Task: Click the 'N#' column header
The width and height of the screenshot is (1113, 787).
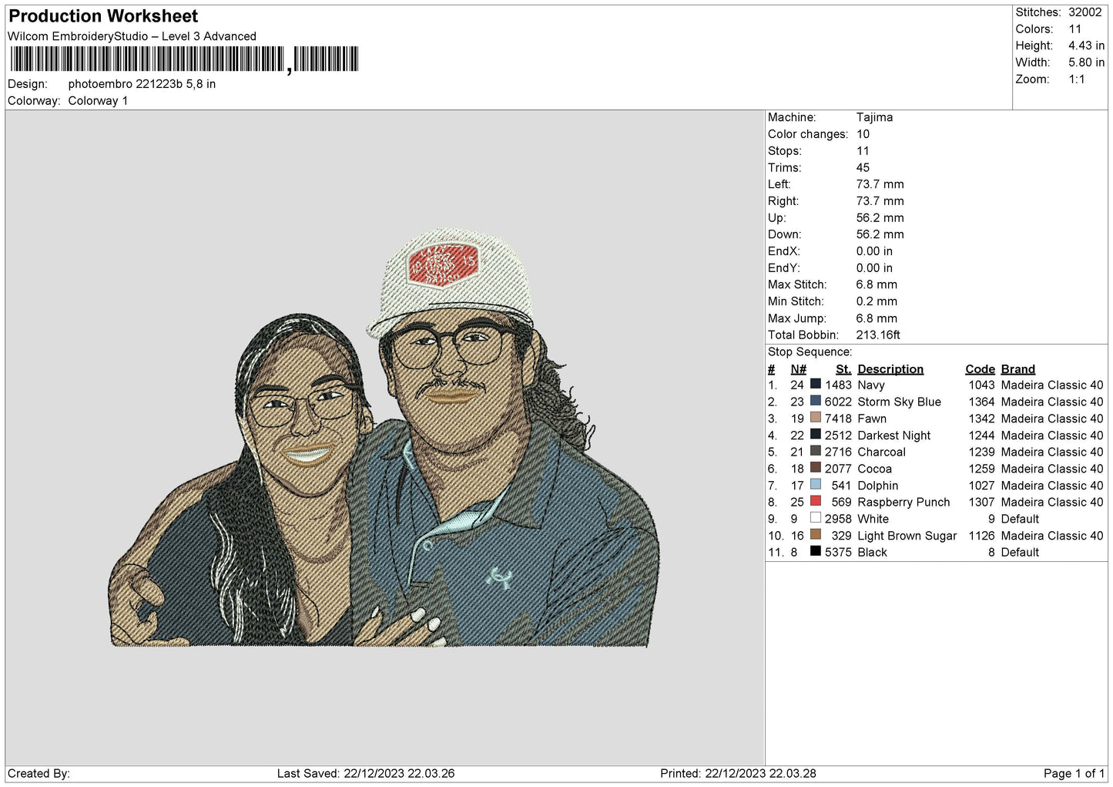Action: [x=798, y=369]
